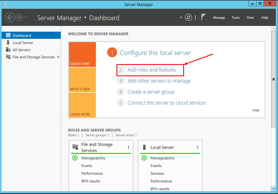Open Performance under File and Storage Services
Viewport: 278px width, 194px height.
tap(92, 173)
